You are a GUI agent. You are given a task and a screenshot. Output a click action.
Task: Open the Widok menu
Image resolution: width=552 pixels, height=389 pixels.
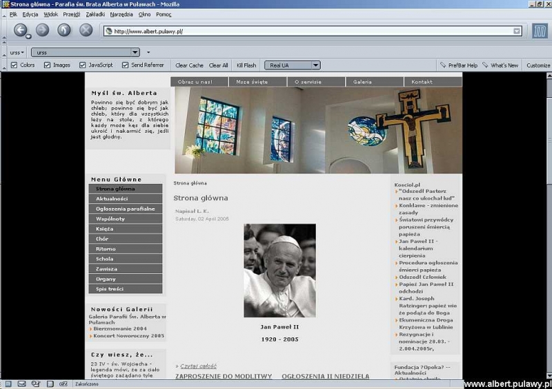tap(50, 14)
